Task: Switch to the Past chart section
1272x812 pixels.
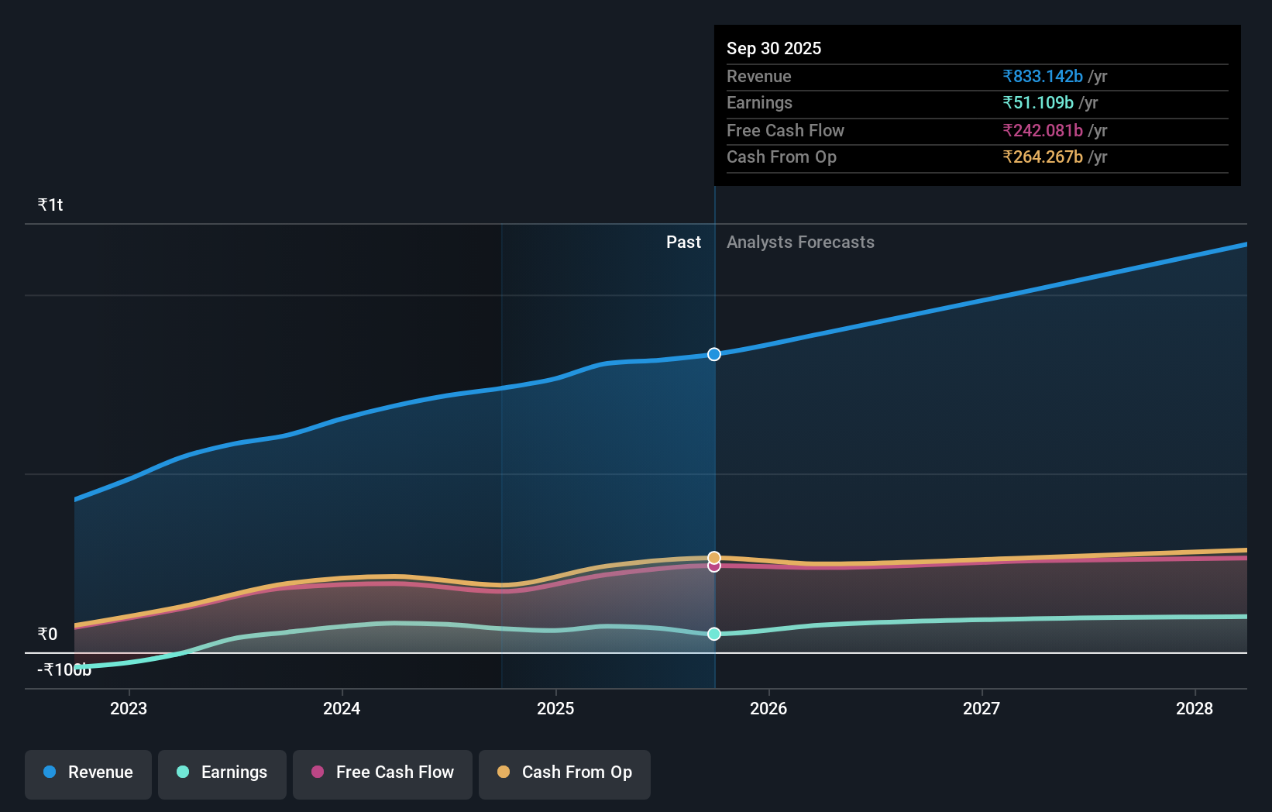Action: 683,242
